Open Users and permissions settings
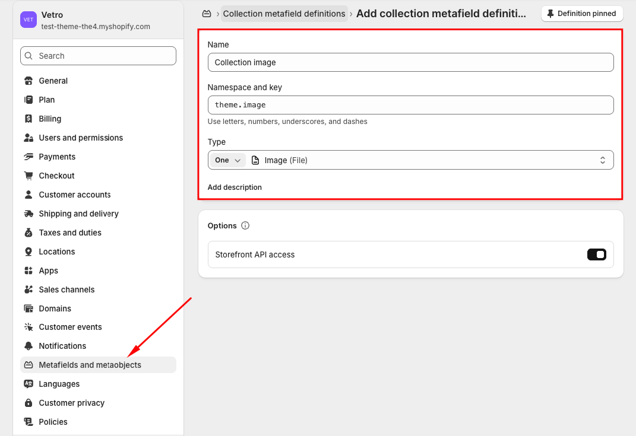 pos(81,138)
